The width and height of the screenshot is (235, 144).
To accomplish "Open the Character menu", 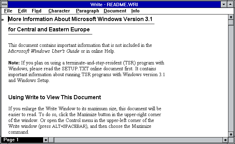I will (59, 11).
